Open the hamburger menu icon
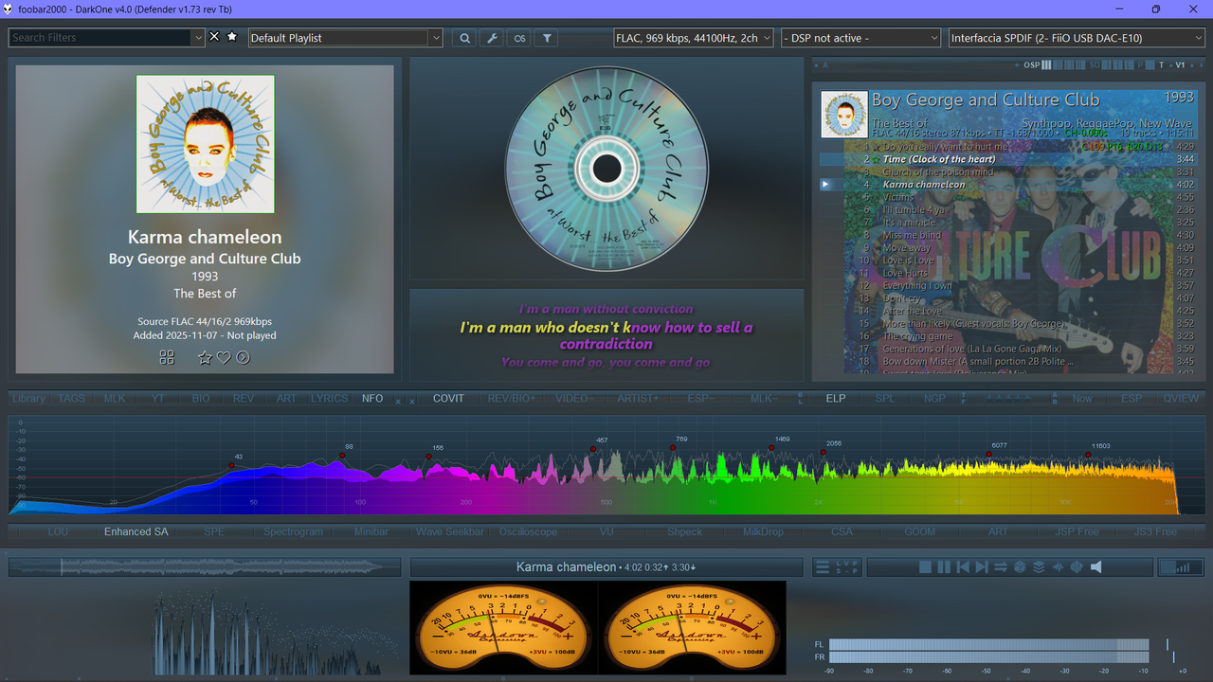The height and width of the screenshot is (682, 1213). click(x=823, y=567)
